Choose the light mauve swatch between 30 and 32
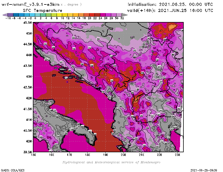 (x=119, y=15)
